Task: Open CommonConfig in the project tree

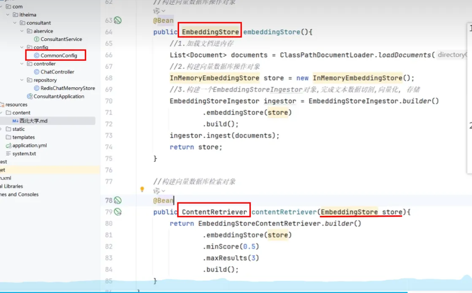Action: tap(59, 56)
